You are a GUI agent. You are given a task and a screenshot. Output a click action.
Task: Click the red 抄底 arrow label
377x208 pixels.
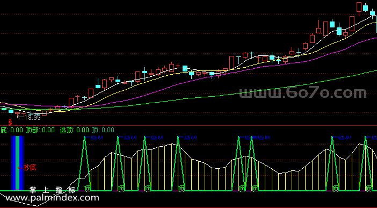pos(27,168)
